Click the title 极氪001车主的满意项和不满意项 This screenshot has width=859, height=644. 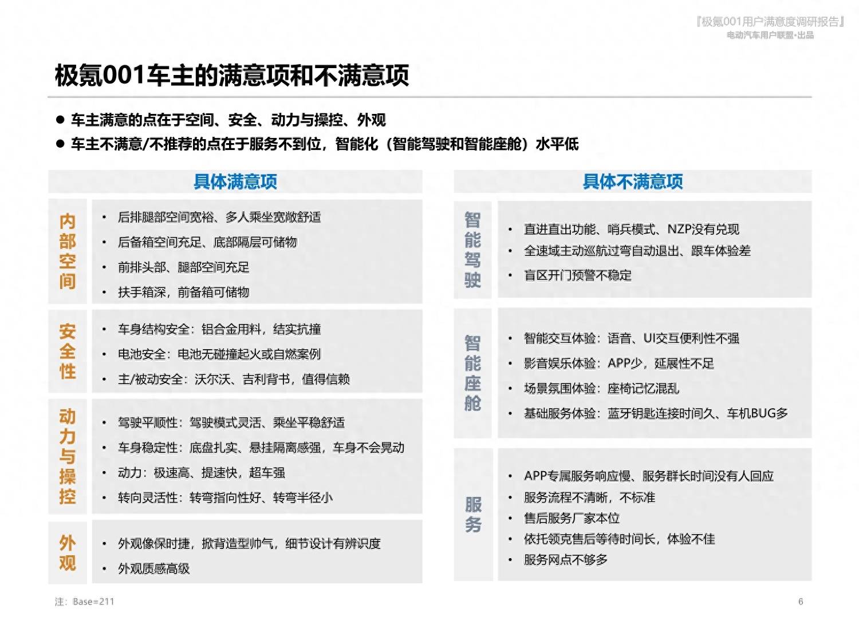[232, 76]
